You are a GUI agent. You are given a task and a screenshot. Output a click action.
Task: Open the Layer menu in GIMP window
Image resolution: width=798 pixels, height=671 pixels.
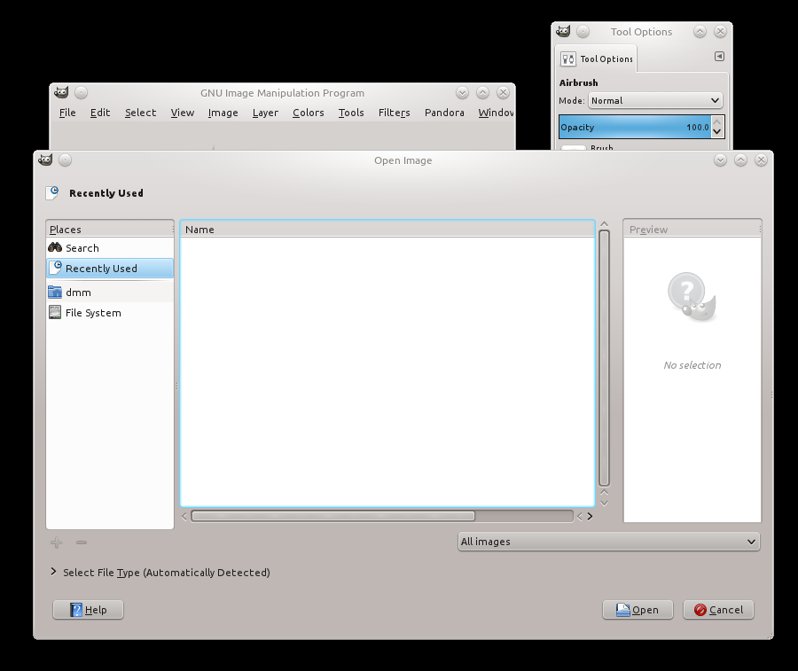tap(265, 113)
